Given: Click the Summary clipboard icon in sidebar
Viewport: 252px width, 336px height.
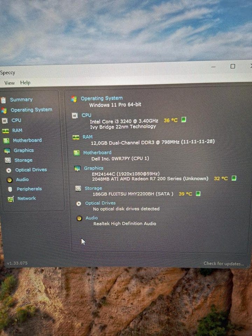Looking at the screenshot, I should click(x=3, y=100).
